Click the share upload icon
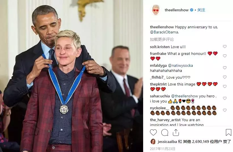The height and width of the screenshot is (152, 233). [x=176, y=132]
